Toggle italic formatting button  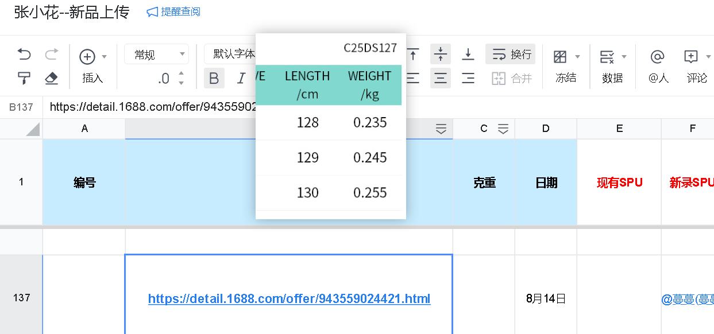pyautogui.click(x=241, y=78)
